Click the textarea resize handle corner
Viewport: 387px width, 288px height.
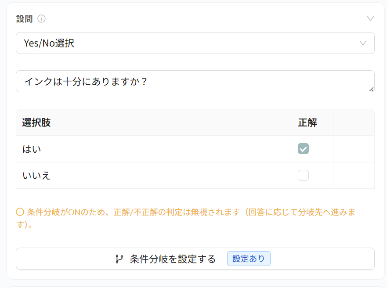click(372, 89)
